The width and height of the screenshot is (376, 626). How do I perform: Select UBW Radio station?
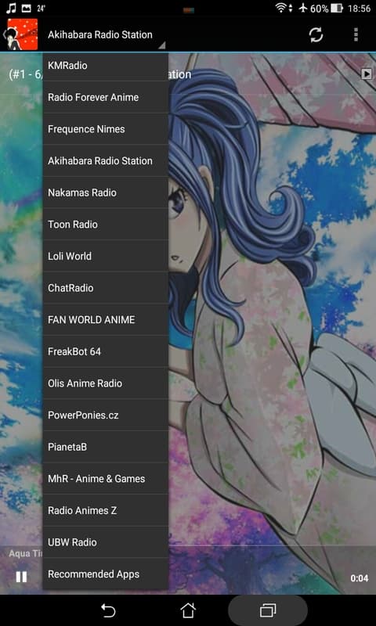pyautogui.click(x=106, y=542)
